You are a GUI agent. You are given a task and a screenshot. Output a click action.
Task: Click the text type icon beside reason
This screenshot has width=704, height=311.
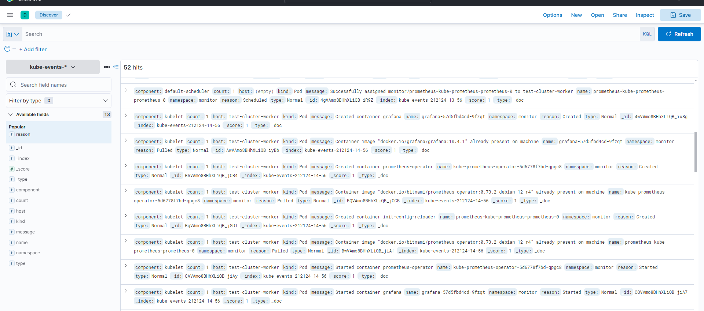tap(12, 134)
